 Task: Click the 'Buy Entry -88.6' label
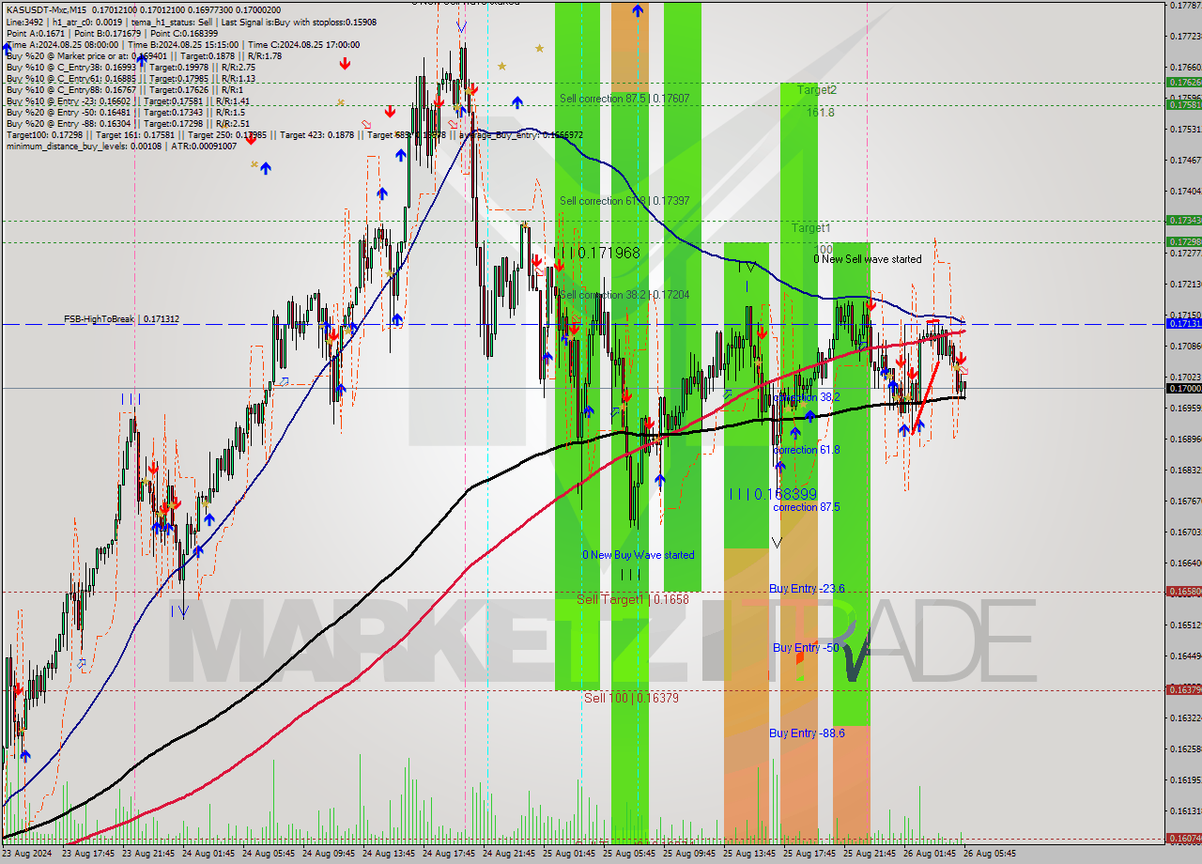(807, 733)
